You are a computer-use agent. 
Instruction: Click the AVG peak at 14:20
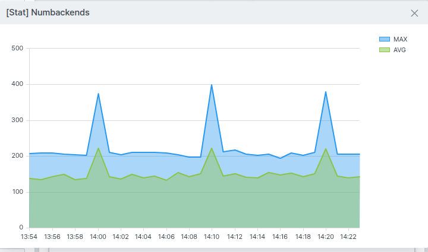tap(326, 149)
